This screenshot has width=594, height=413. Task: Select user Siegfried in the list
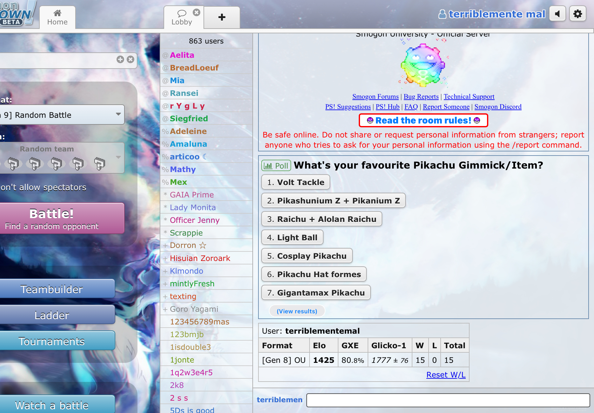206,118
